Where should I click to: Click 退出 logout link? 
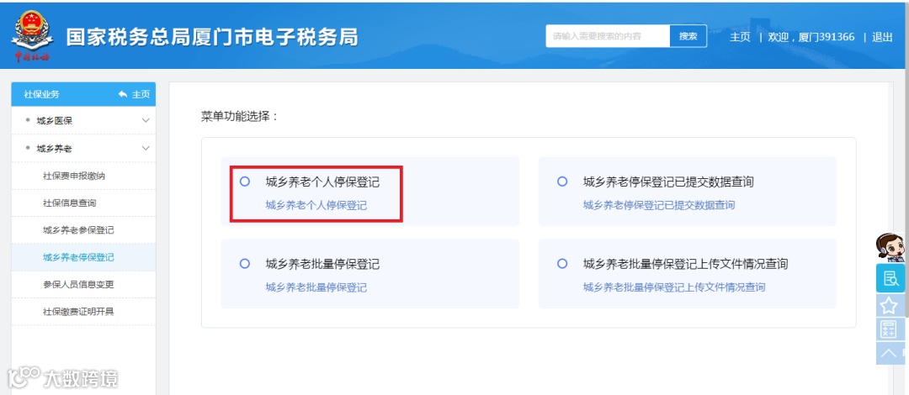(x=882, y=37)
